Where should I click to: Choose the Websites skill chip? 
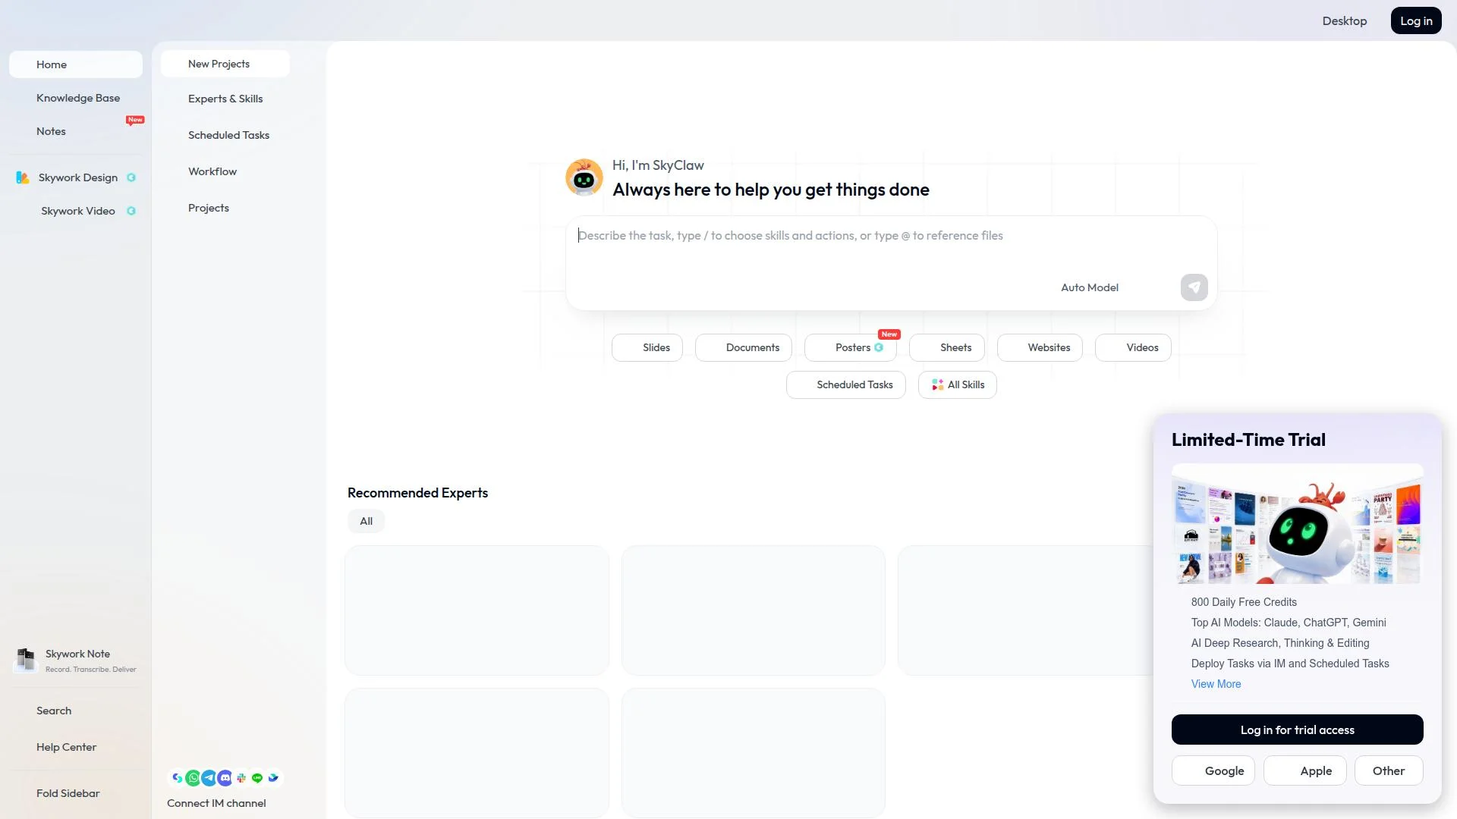click(x=1040, y=347)
